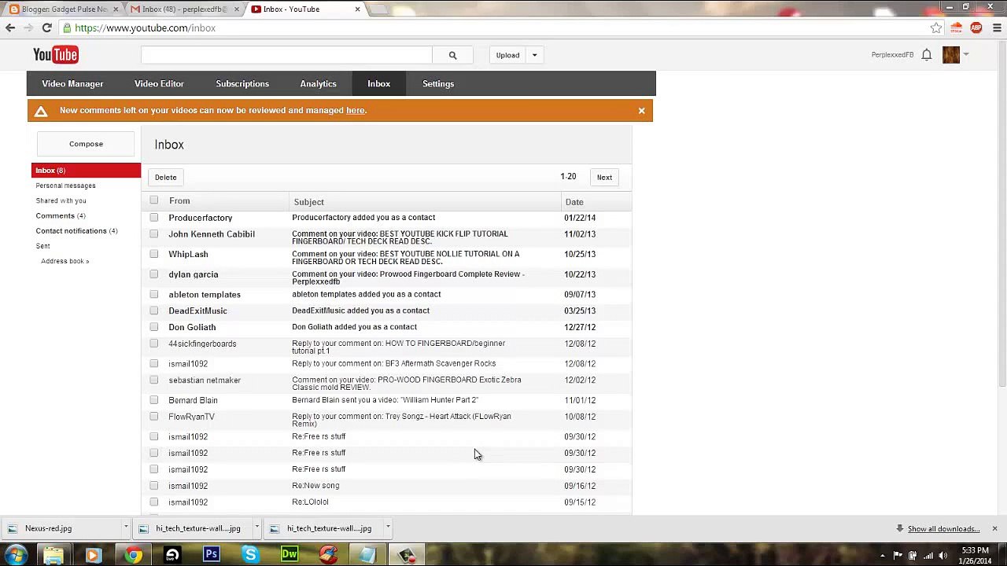Reload the page with the refresh icon
This screenshot has width=1007, height=566.
(x=46, y=28)
